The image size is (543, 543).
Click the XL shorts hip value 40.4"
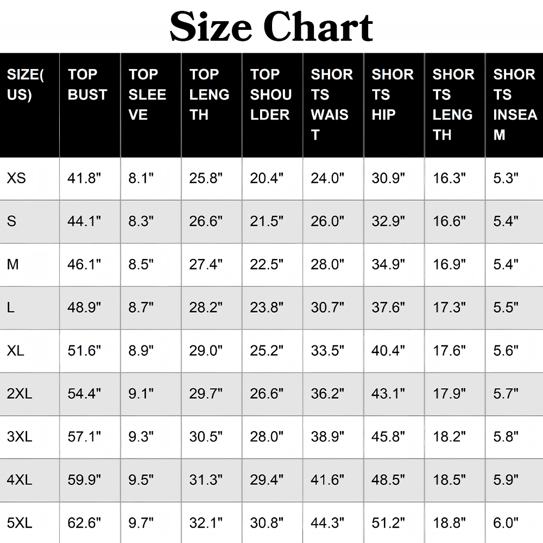pos(388,350)
